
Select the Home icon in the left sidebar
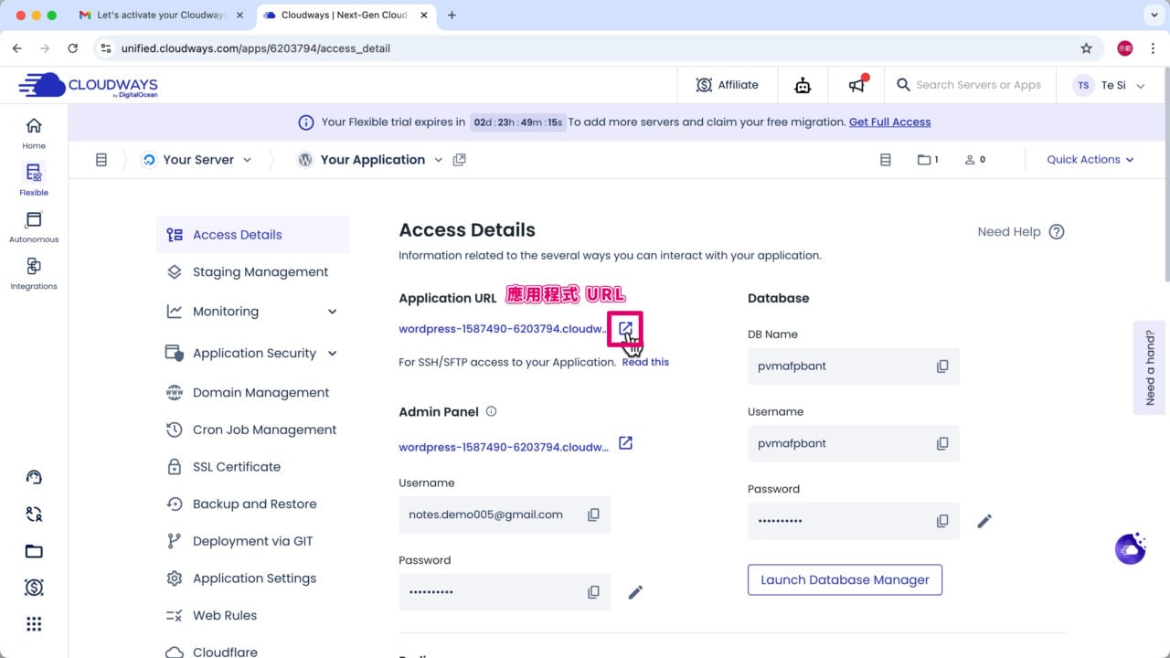(x=33, y=125)
